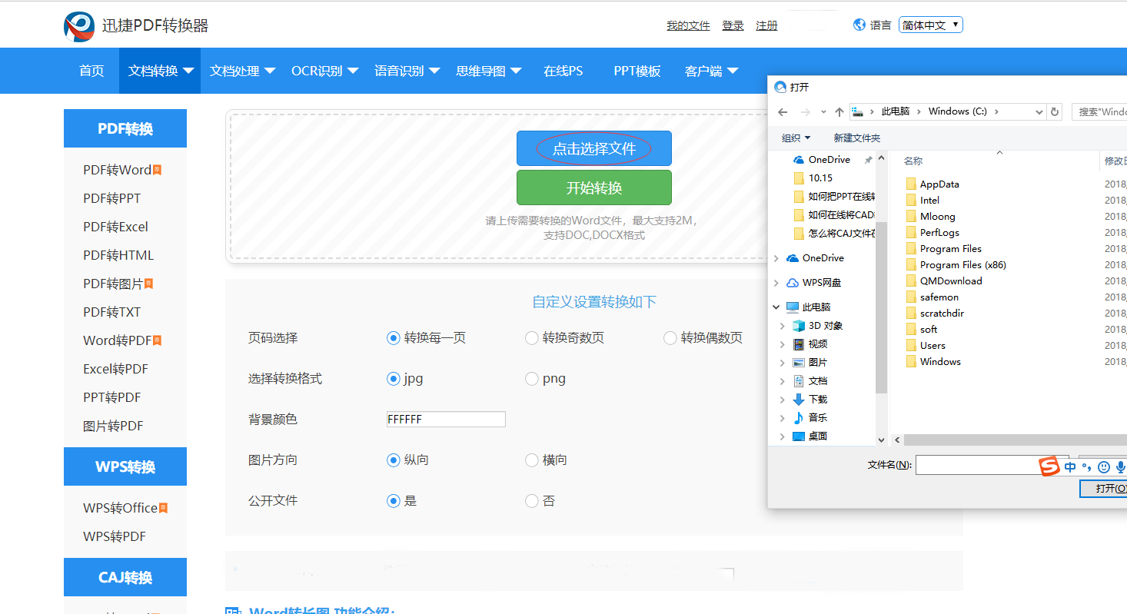Click the 开始转换 button

[x=594, y=188]
